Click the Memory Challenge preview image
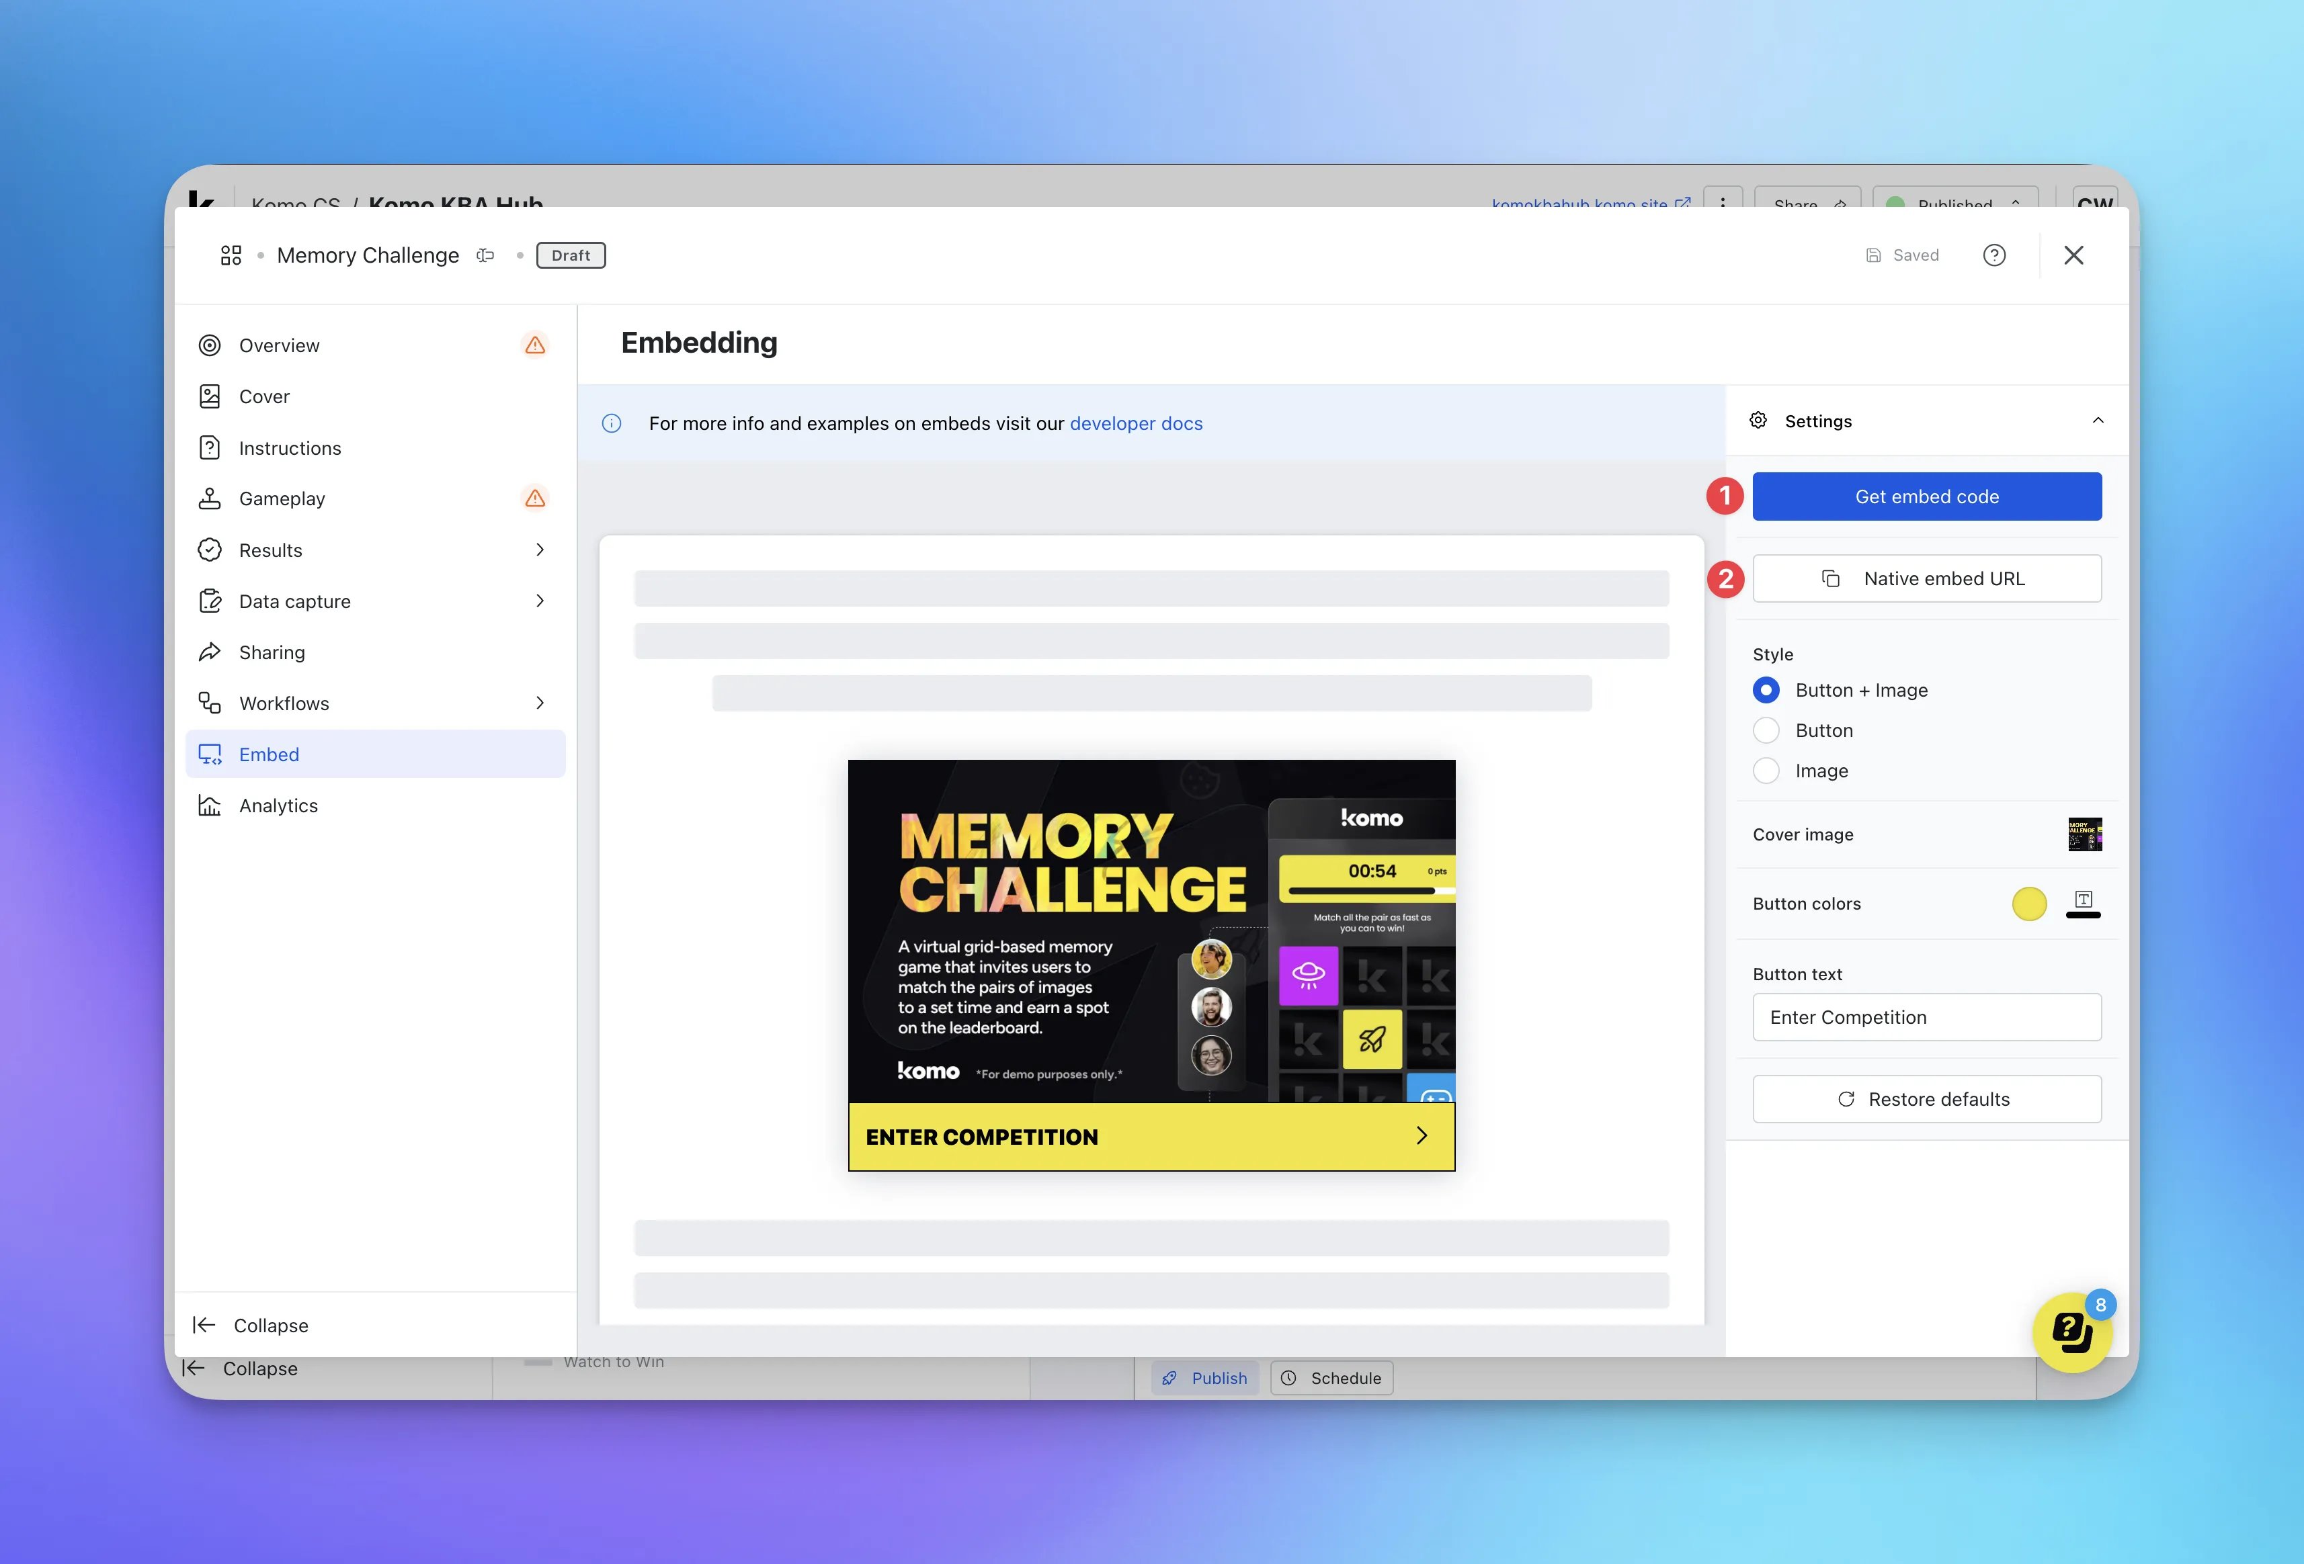2304x1564 pixels. 1151,932
